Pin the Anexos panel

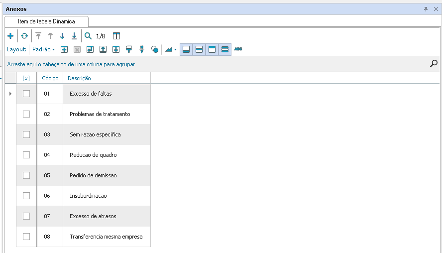tap(426, 9)
